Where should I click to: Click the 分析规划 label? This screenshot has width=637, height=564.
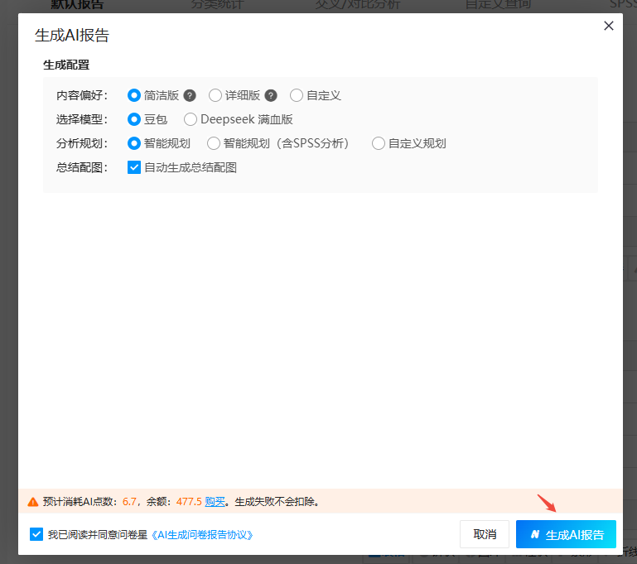(82, 143)
